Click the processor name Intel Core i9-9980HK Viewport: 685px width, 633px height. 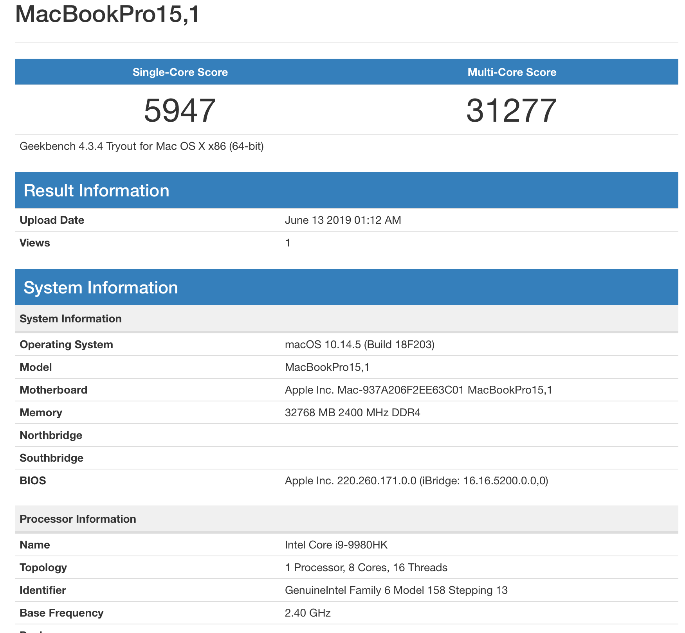(336, 545)
